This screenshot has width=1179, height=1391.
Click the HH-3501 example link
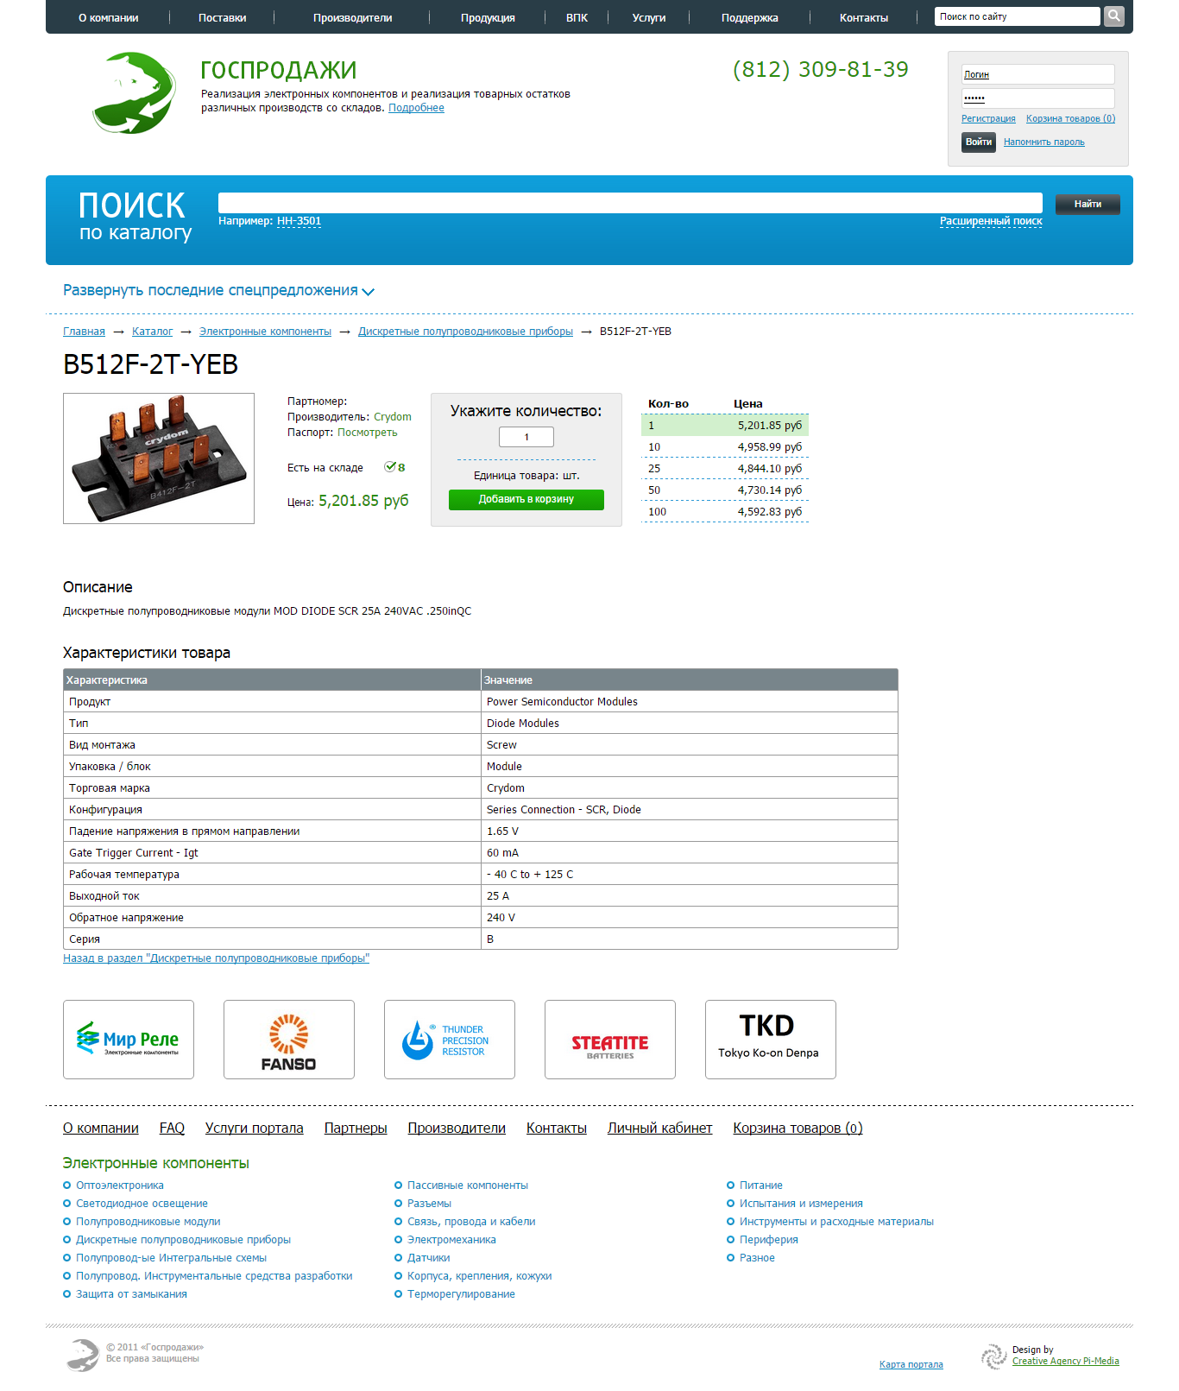299,221
